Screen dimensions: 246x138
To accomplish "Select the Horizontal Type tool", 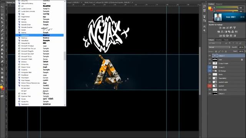I will coord(2,66).
